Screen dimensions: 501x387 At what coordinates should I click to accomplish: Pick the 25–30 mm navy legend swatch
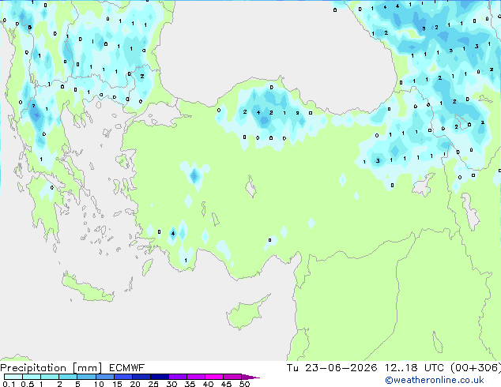pyautogui.click(x=160, y=377)
